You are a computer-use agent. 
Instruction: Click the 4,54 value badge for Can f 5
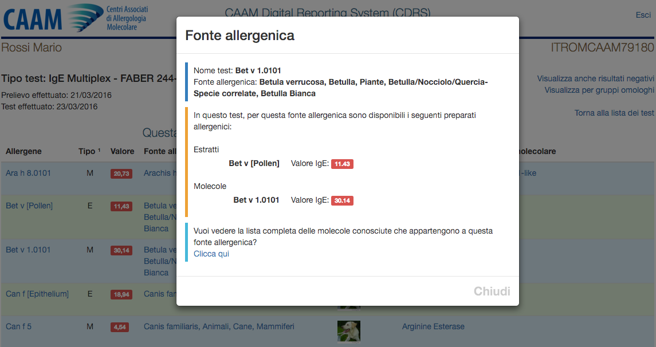[x=120, y=327]
